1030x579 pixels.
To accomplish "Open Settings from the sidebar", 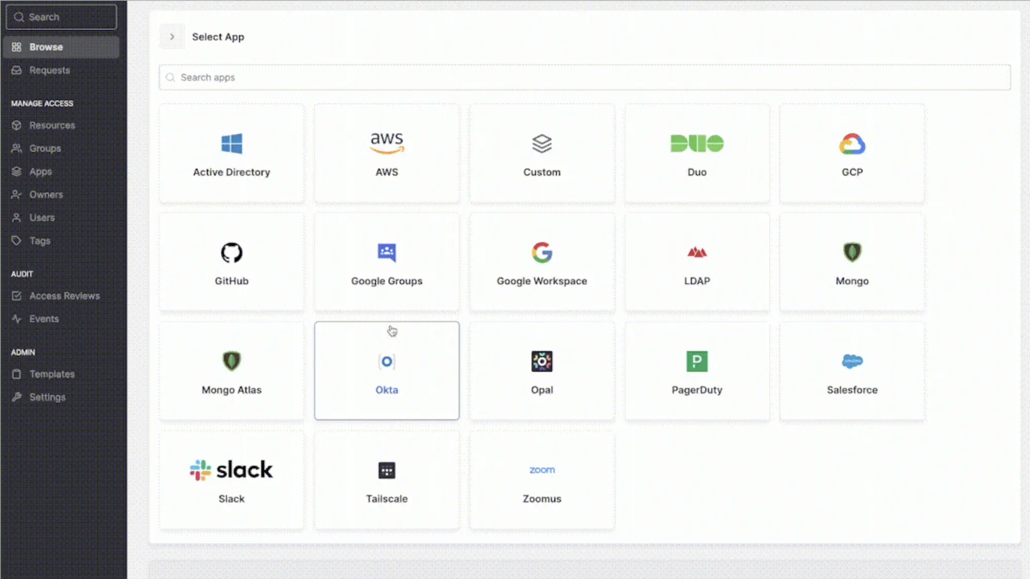I will pyautogui.click(x=47, y=397).
